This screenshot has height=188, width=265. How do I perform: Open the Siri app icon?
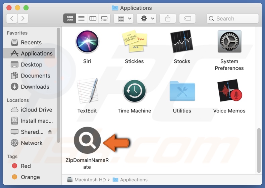(87, 41)
